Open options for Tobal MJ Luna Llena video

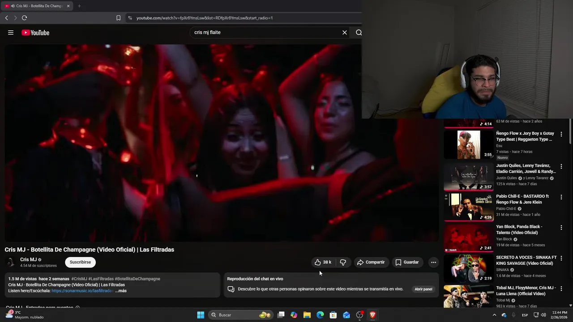pyautogui.click(x=561, y=289)
